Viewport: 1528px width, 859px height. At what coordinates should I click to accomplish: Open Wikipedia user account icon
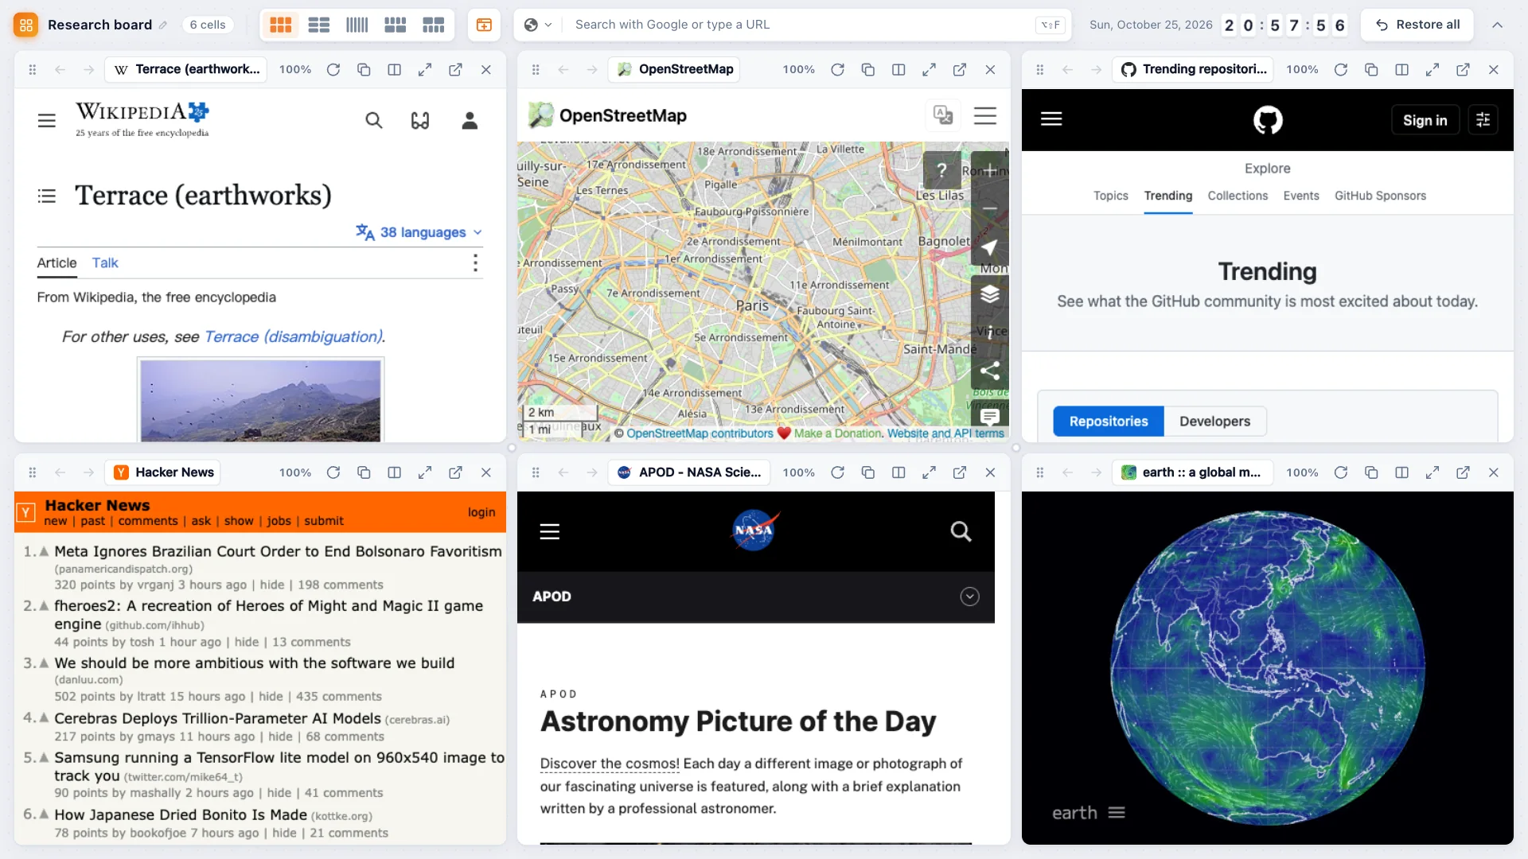(470, 120)
